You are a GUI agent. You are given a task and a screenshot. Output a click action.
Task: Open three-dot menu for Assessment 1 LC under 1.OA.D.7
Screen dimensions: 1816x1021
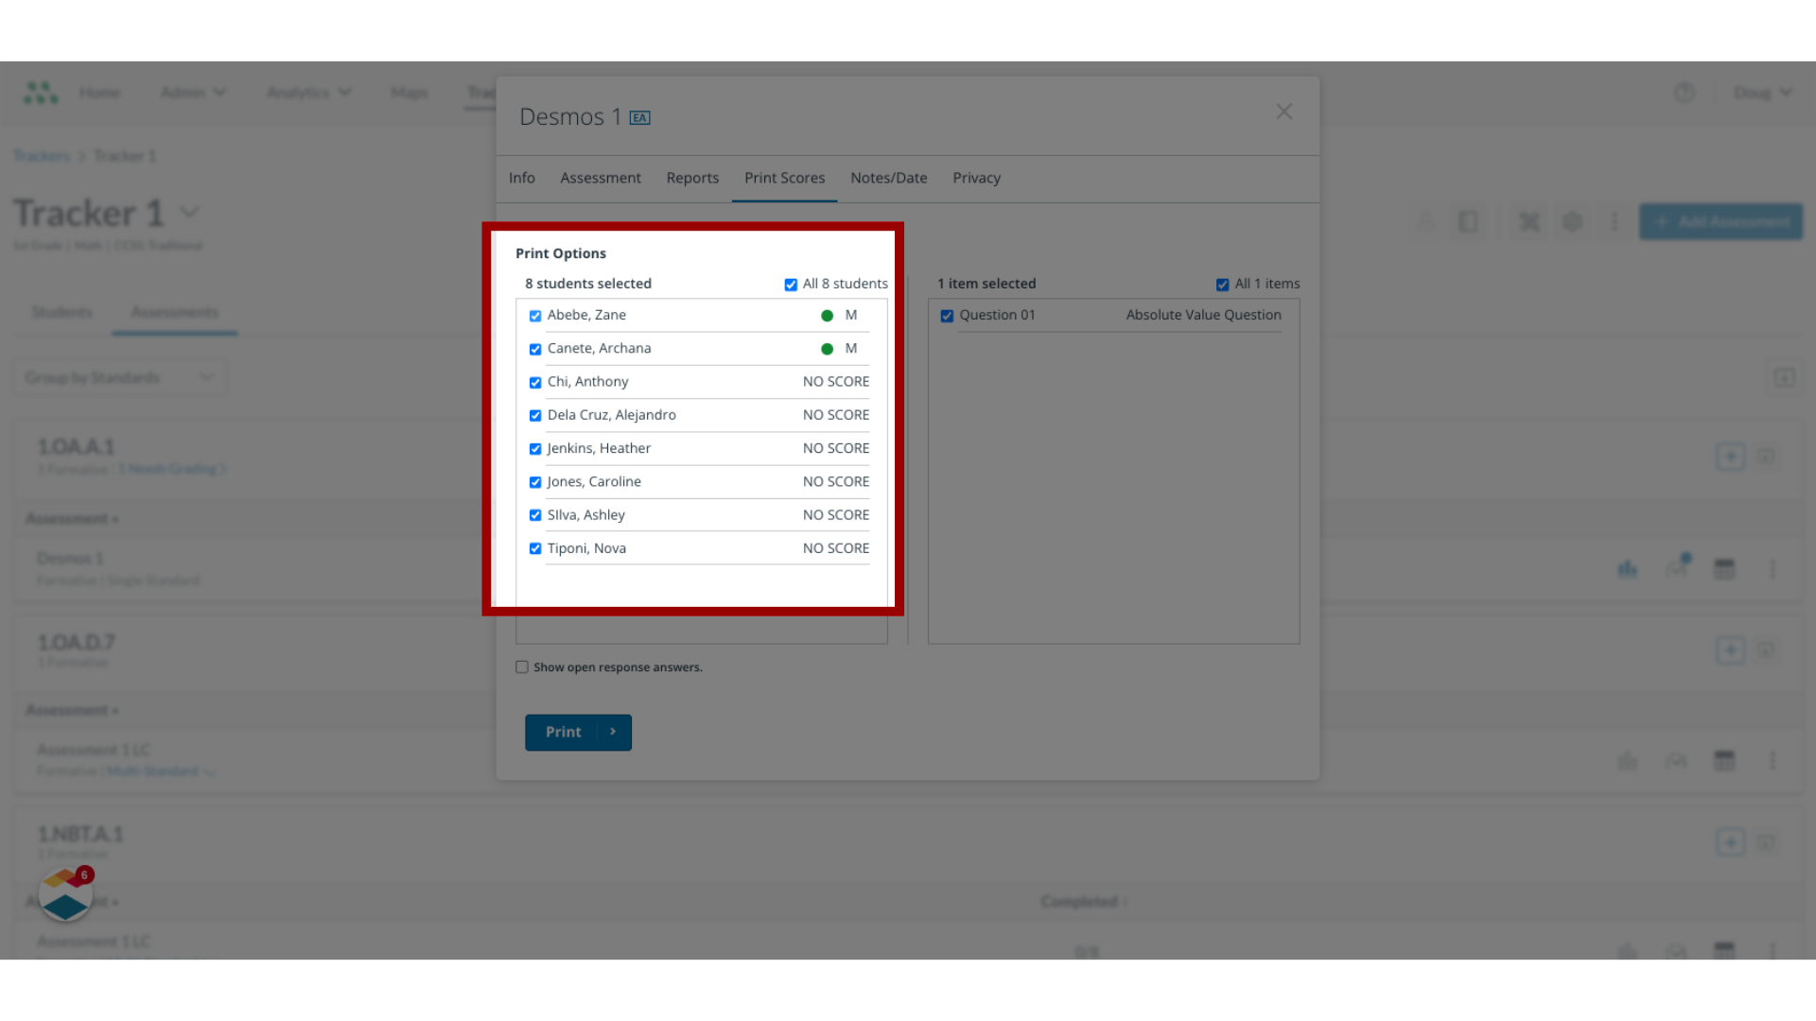point(1772,760)
